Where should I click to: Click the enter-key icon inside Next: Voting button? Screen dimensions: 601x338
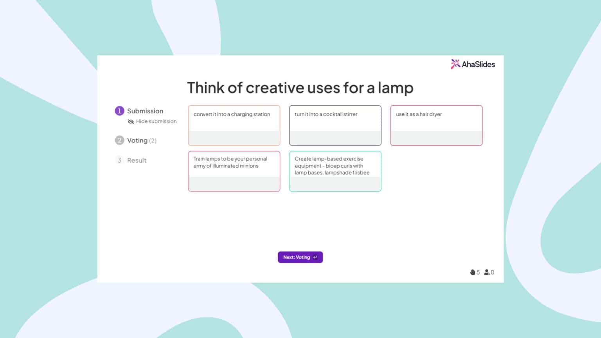point(315,257)
